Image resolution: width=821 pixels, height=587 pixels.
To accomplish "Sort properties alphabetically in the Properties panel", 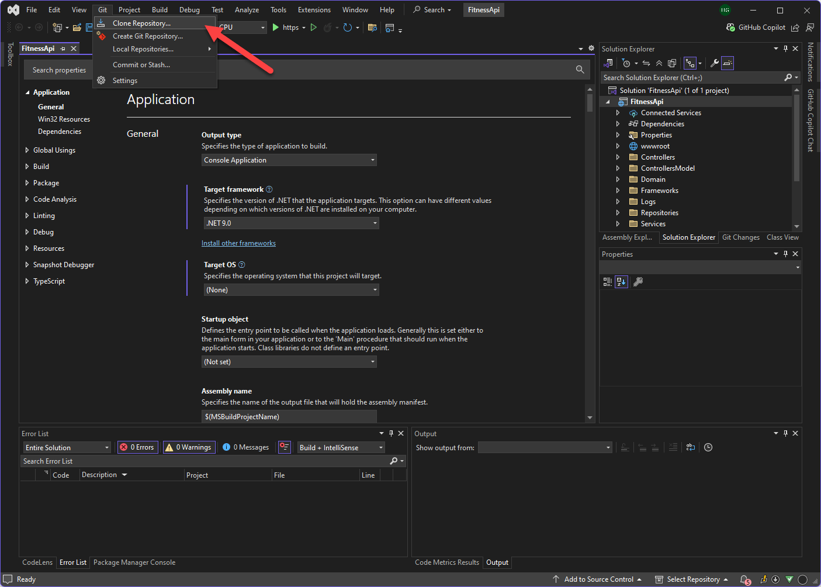I will point(621,281).
